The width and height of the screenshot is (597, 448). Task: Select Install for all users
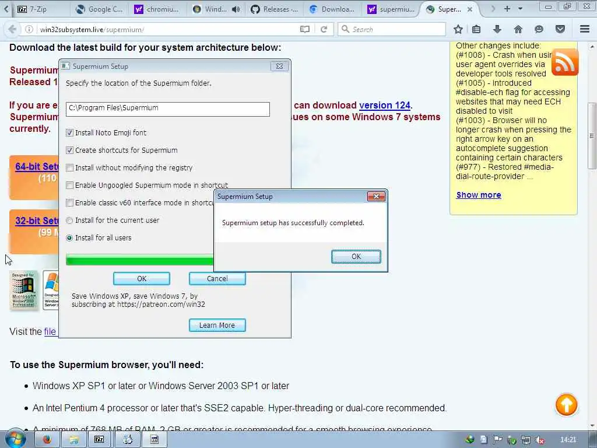69,238
